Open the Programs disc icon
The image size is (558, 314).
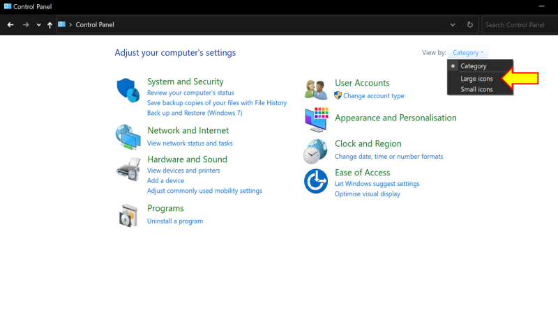coord(128,215)
